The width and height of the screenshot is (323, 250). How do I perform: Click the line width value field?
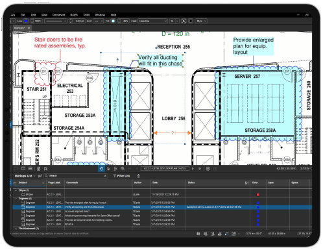(78, 21)
